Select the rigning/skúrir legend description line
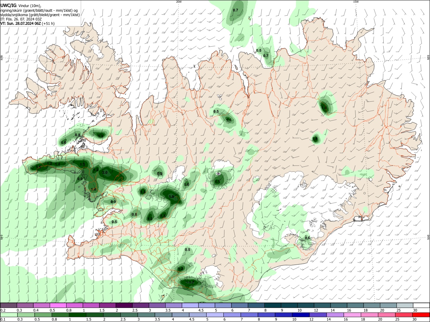This screenshot has height=322, width=430. (x=39, y=10)
